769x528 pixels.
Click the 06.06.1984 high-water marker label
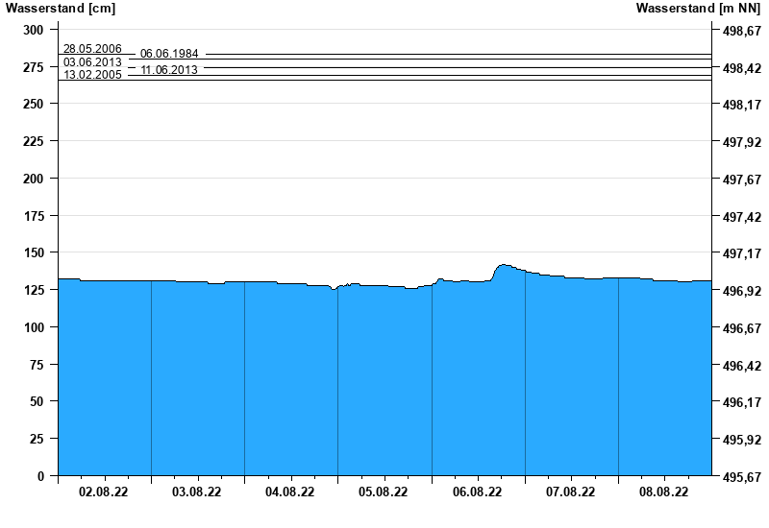(169, 54)
